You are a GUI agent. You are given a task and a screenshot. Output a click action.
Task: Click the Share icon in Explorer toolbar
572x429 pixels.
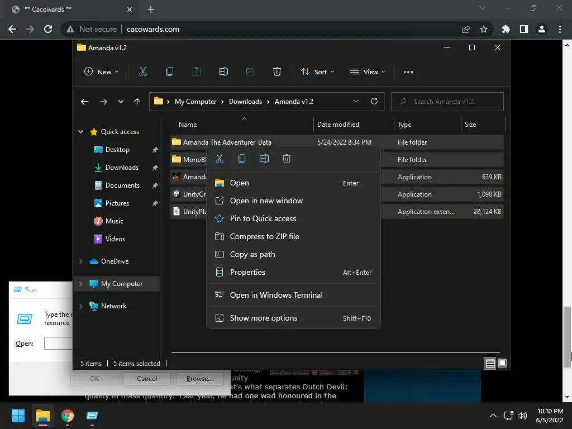click(250, 72)
